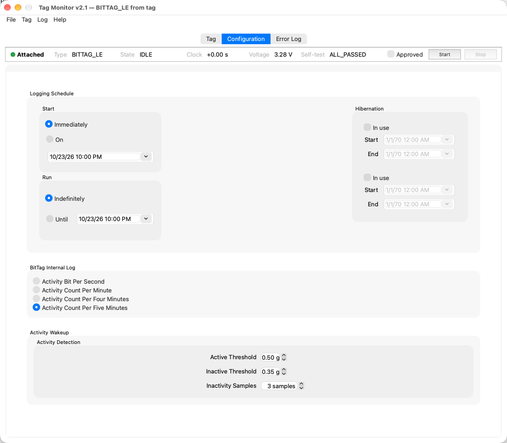This screenshot has width=507, height=443.
Task: Click the BITTAG_LE type value
Action: (x=87, y=55)
